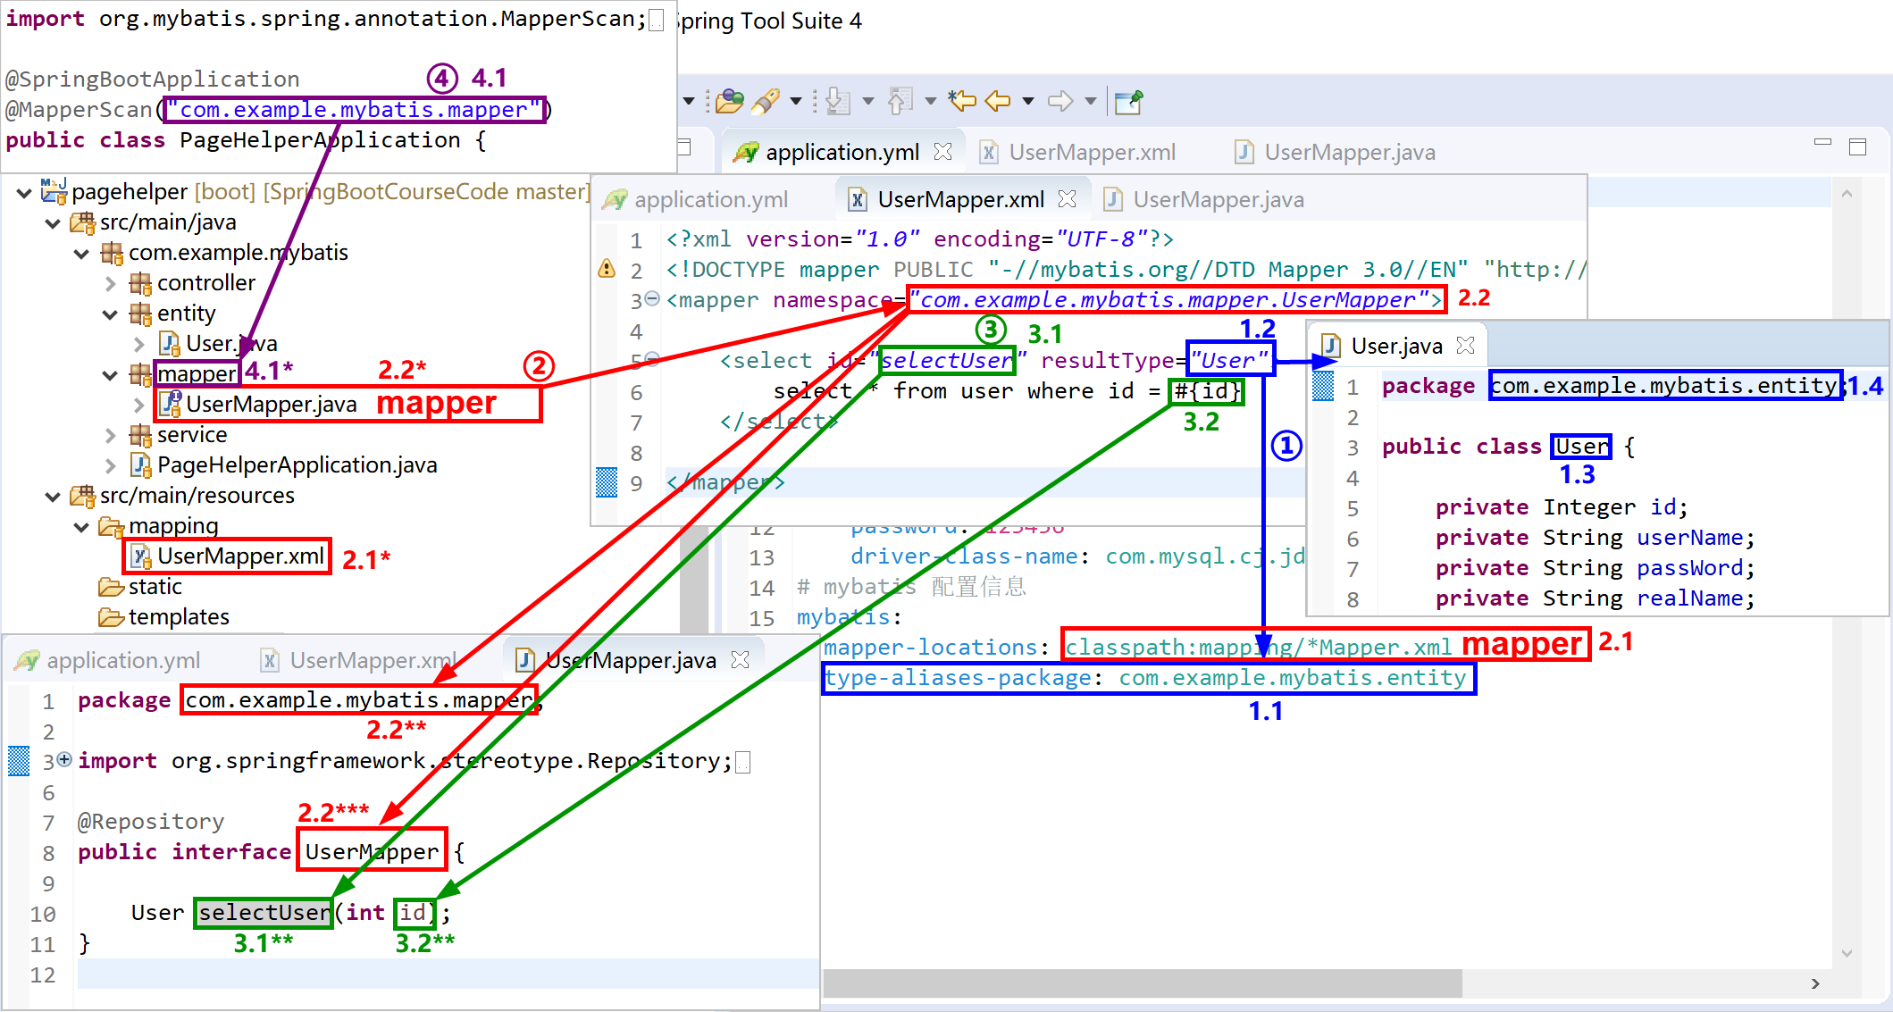Collapse the src/main/resources folder node
Image resolution: width=1893 pixels, height=1012 pixels.
(53, 496)
